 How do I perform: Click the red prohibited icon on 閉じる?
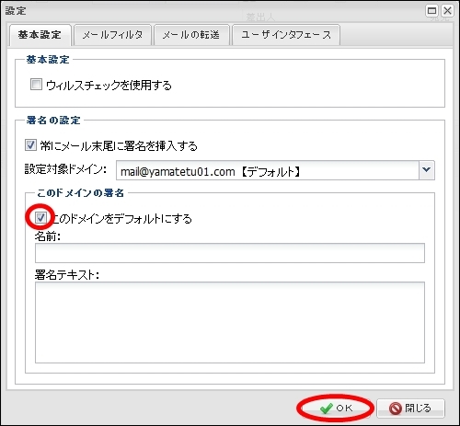(395, 409)
